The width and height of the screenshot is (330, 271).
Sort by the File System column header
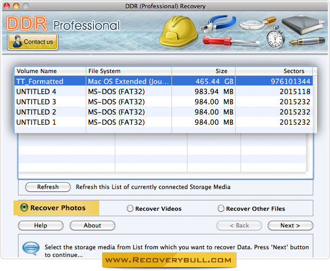129,71
